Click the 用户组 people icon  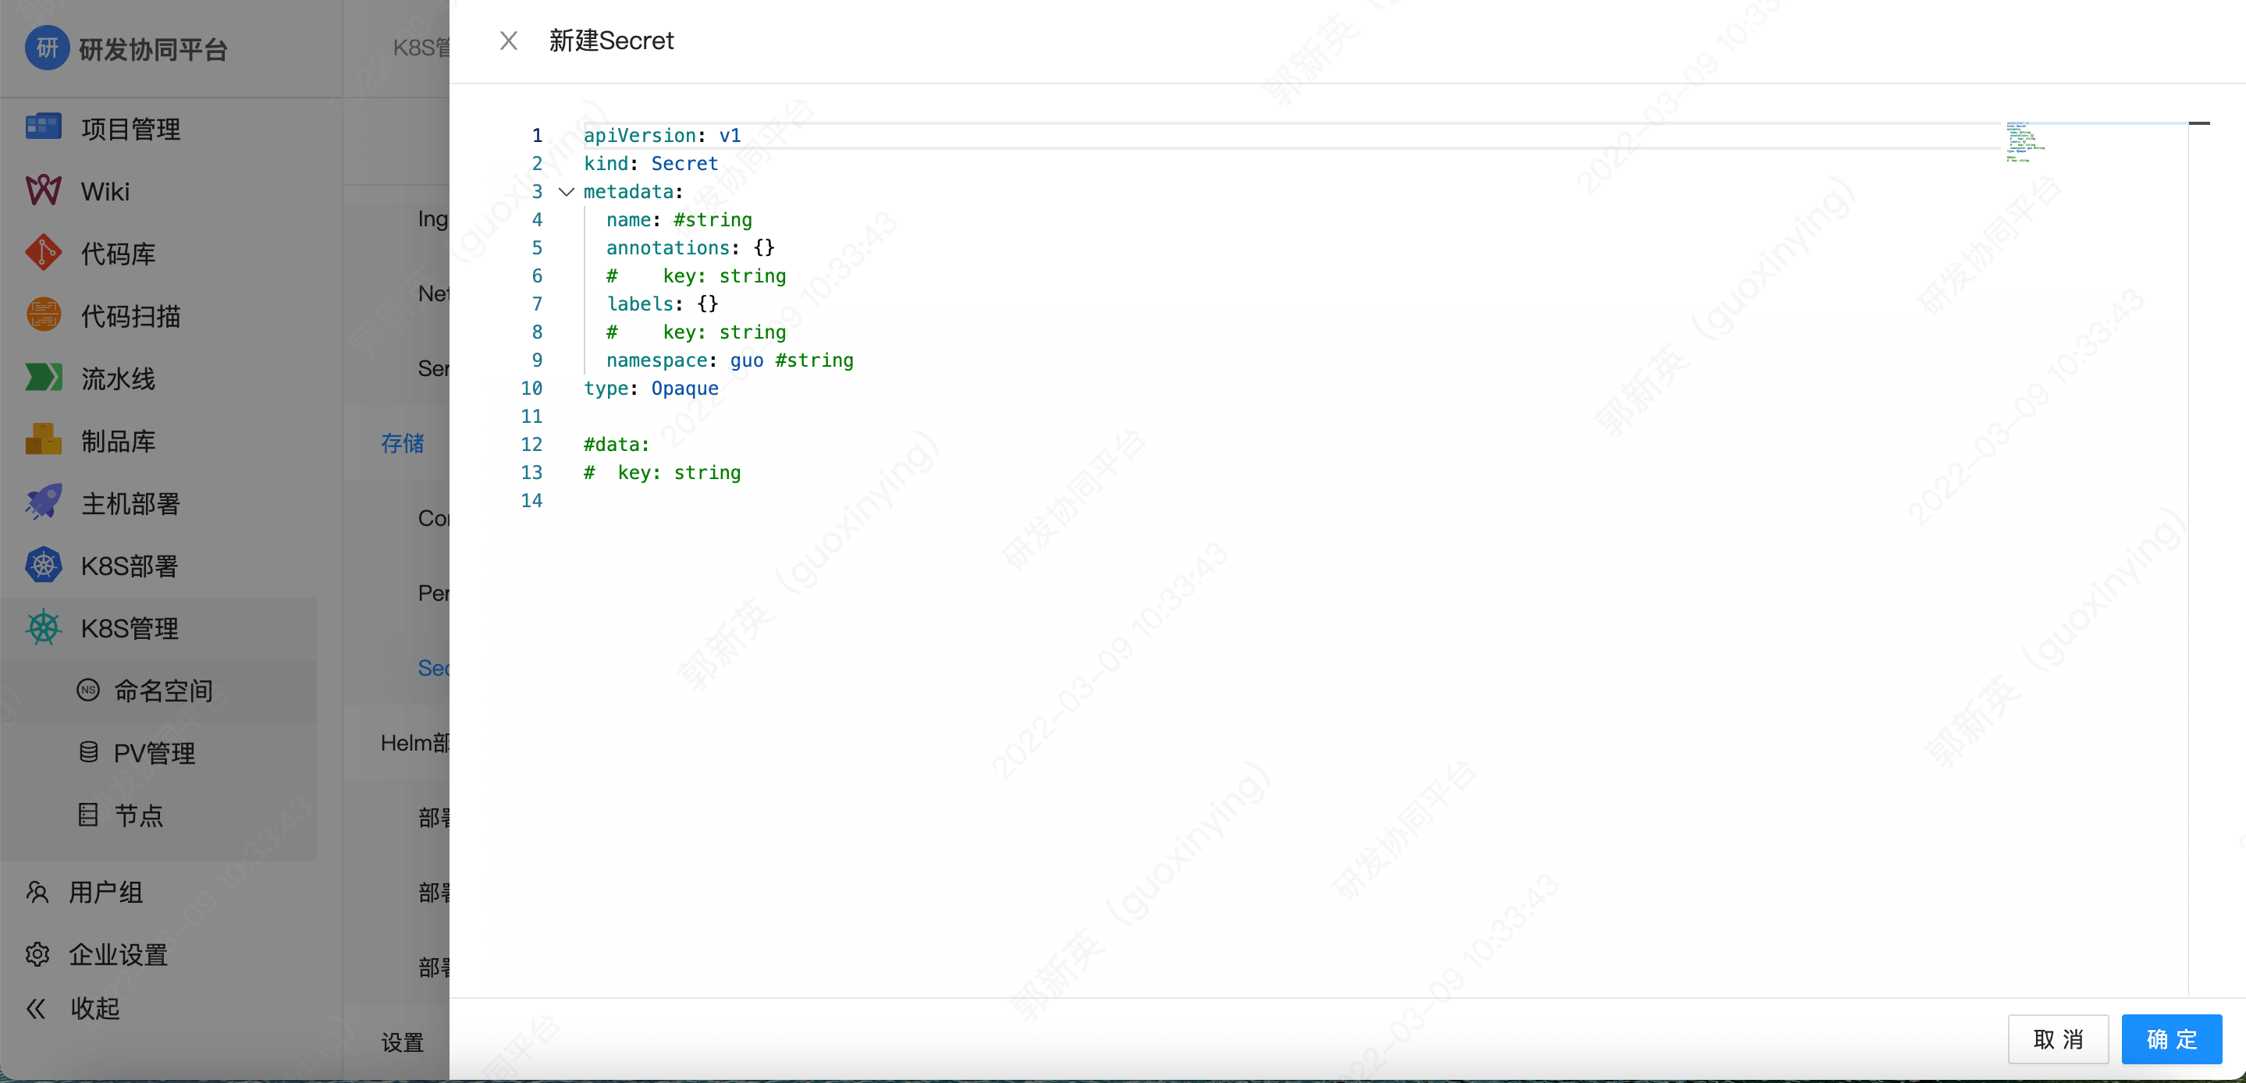coord(37,892)
